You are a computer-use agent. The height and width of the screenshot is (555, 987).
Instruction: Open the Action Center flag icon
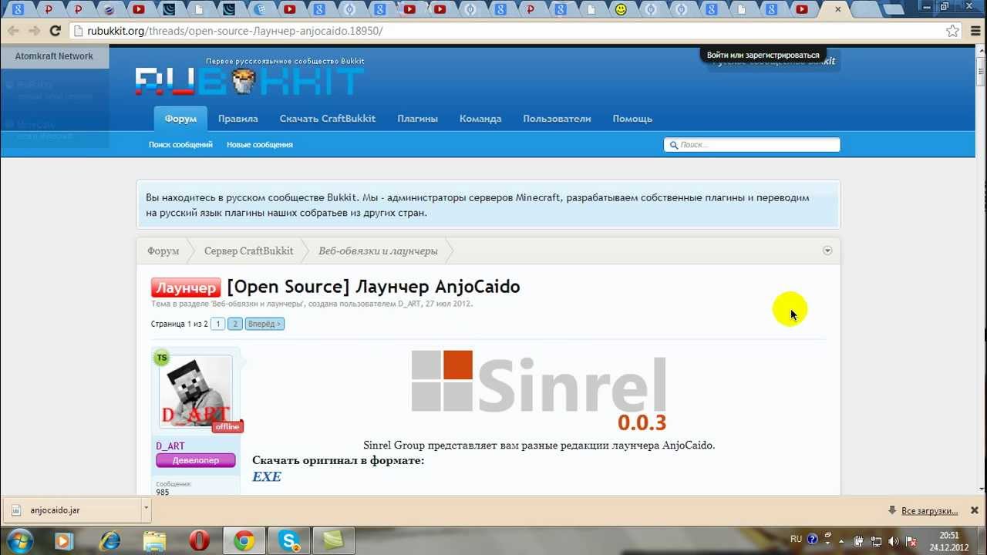pos(912,540)
